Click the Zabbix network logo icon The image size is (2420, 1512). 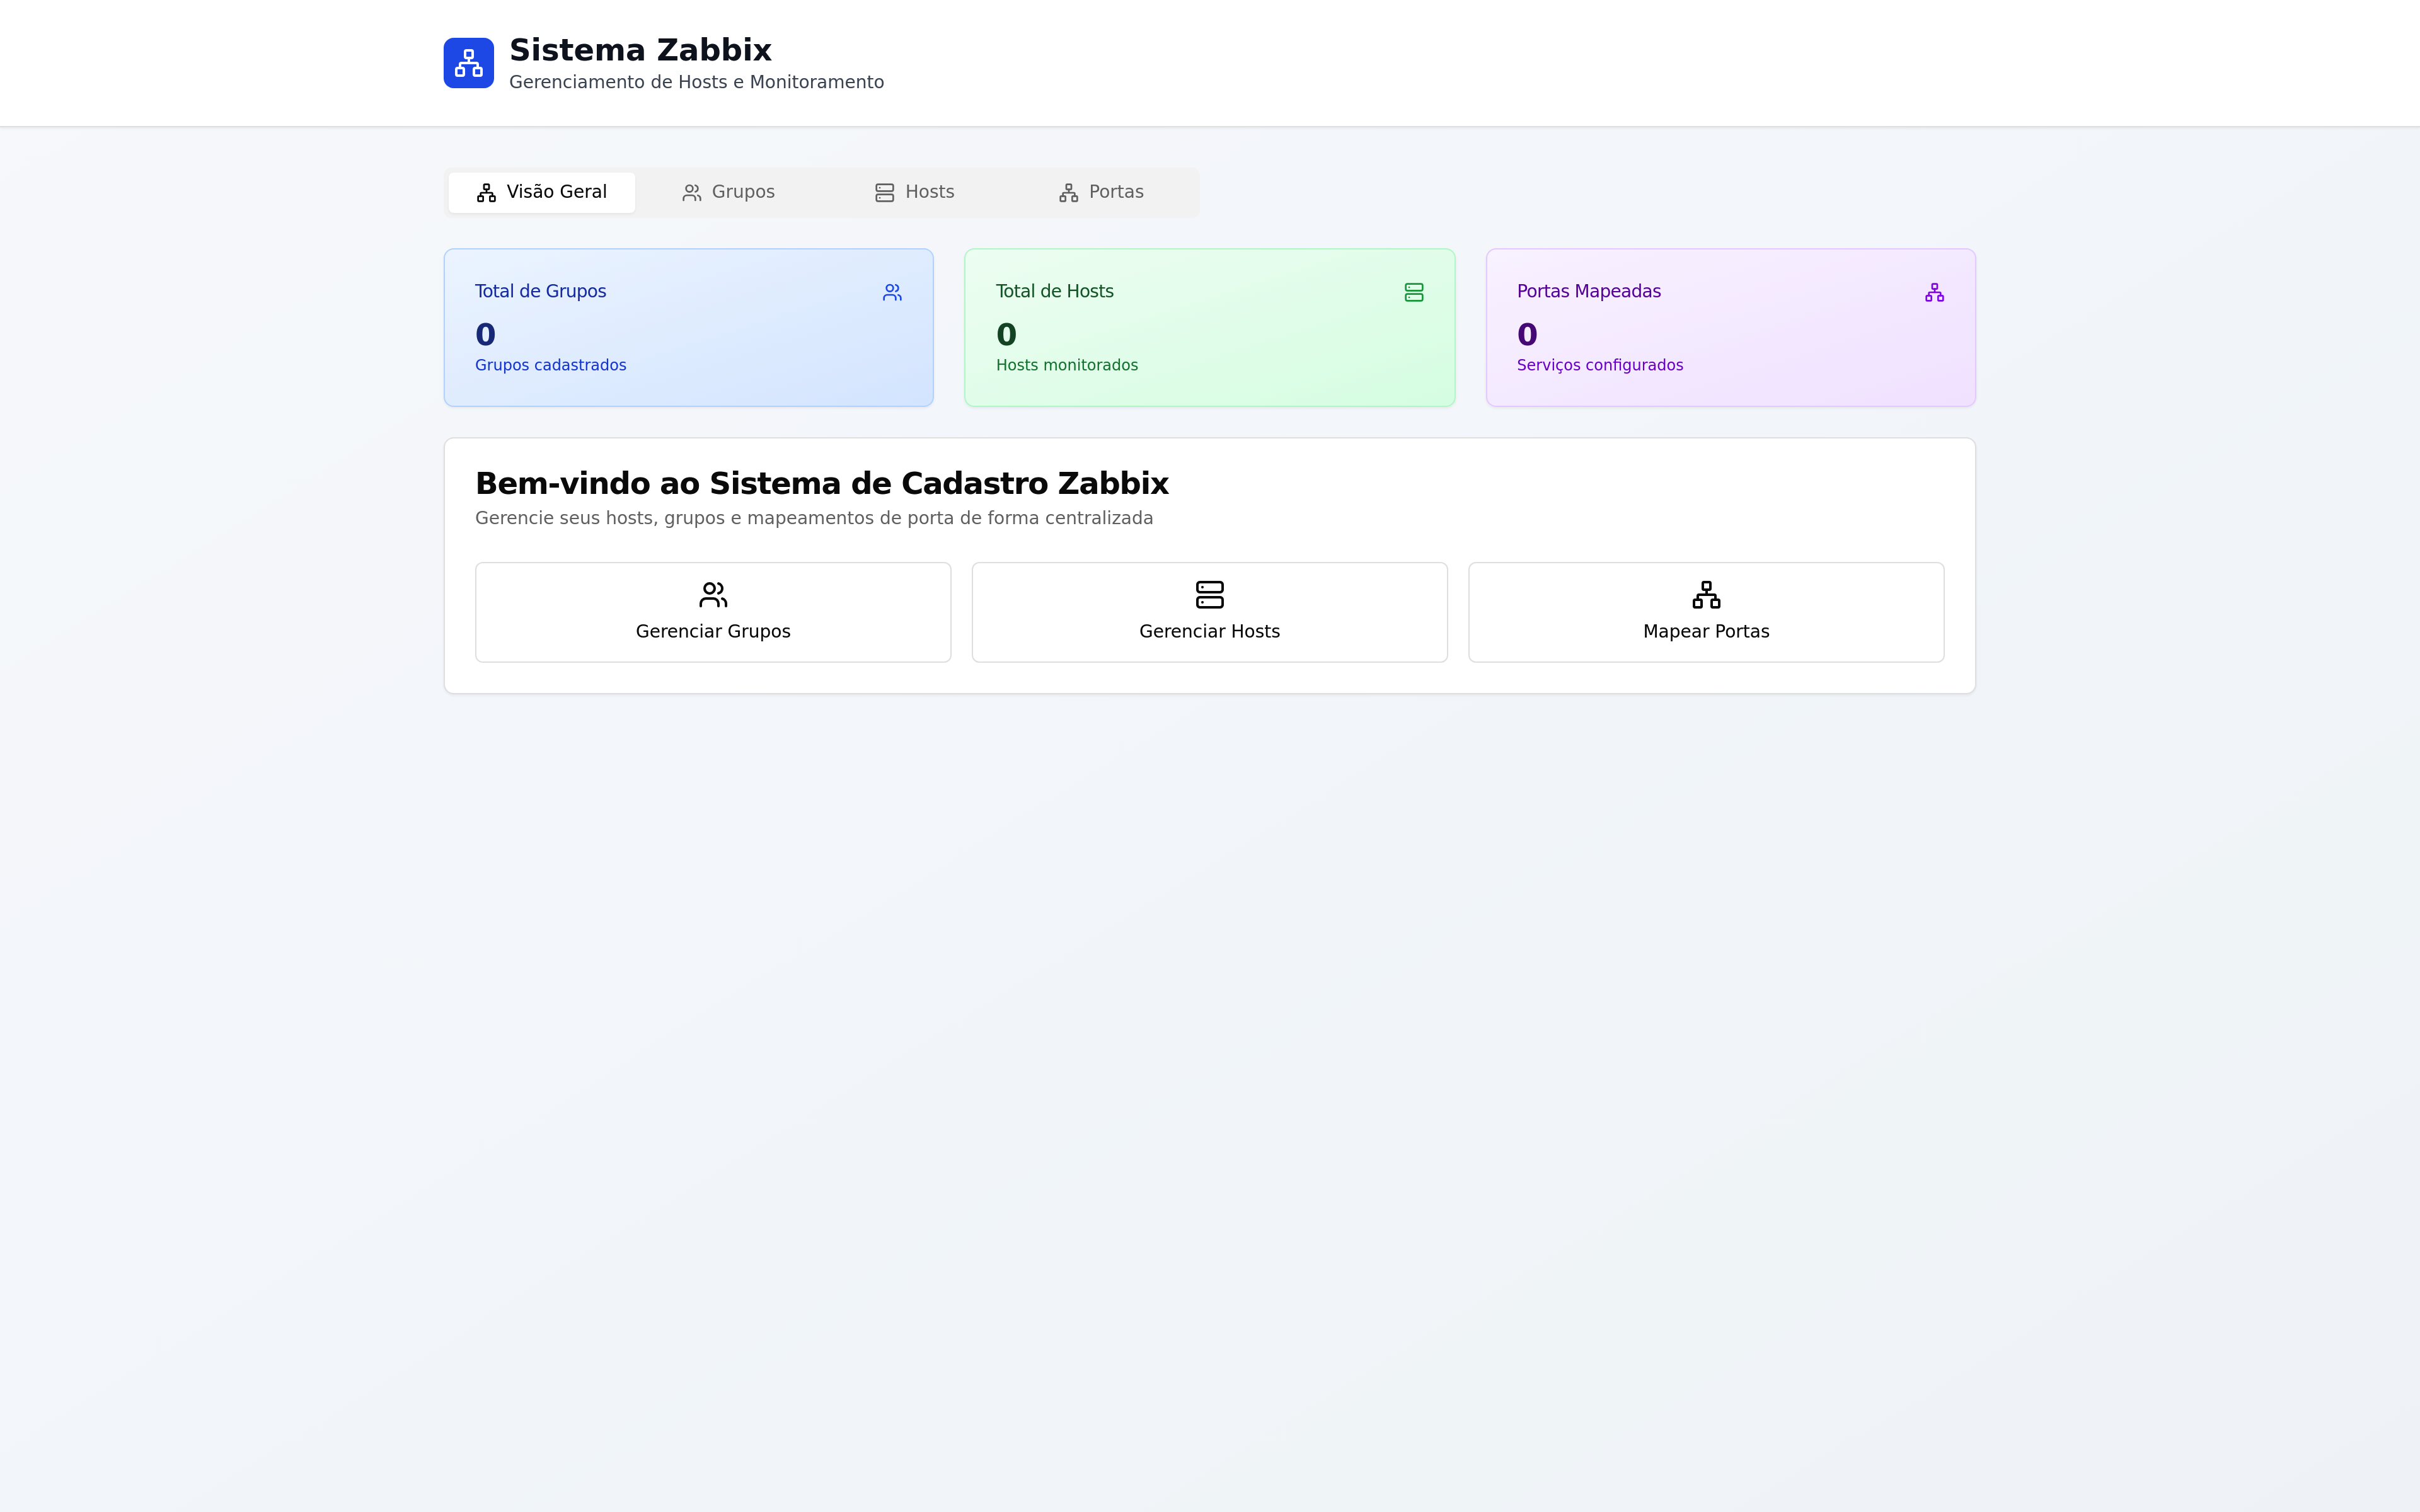tap(468, 63)
